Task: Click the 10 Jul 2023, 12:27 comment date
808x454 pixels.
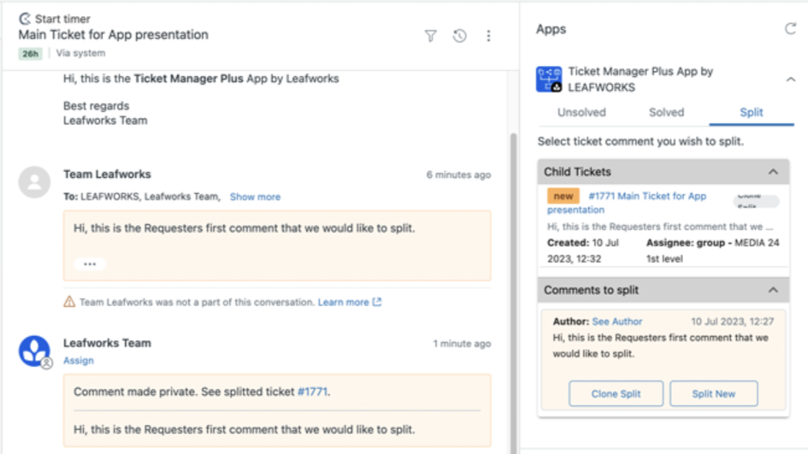Action: point(732,321)
